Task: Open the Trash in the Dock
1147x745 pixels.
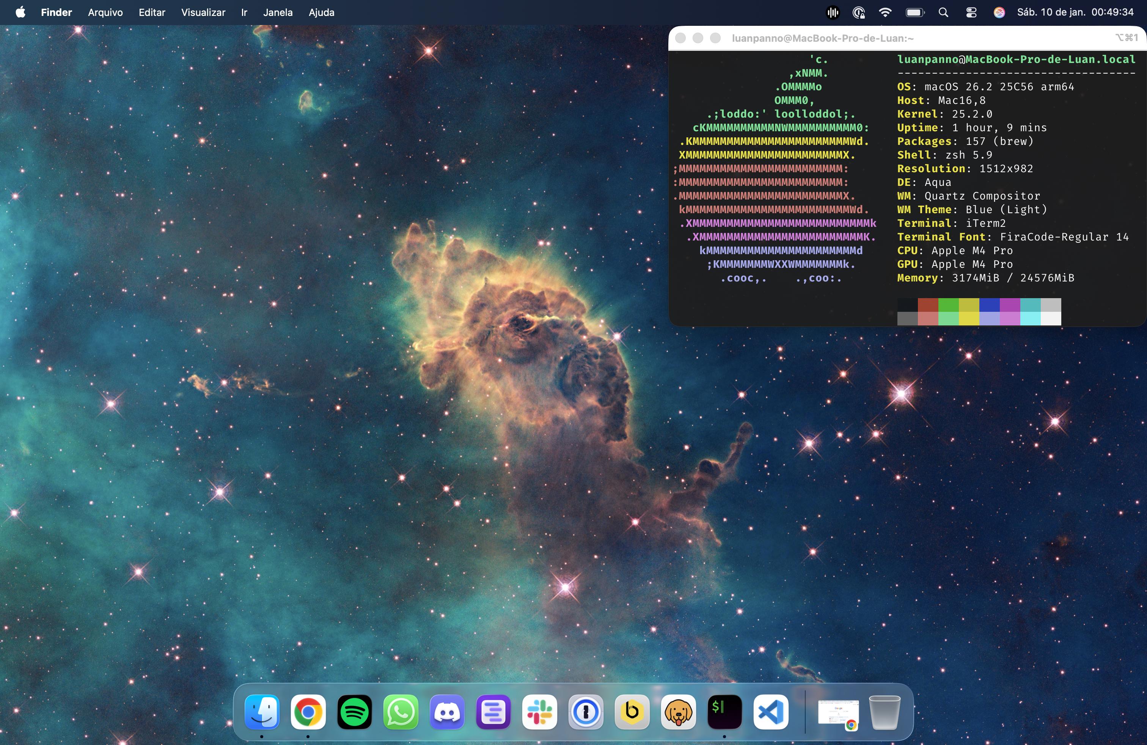Action: coord(885,712)
